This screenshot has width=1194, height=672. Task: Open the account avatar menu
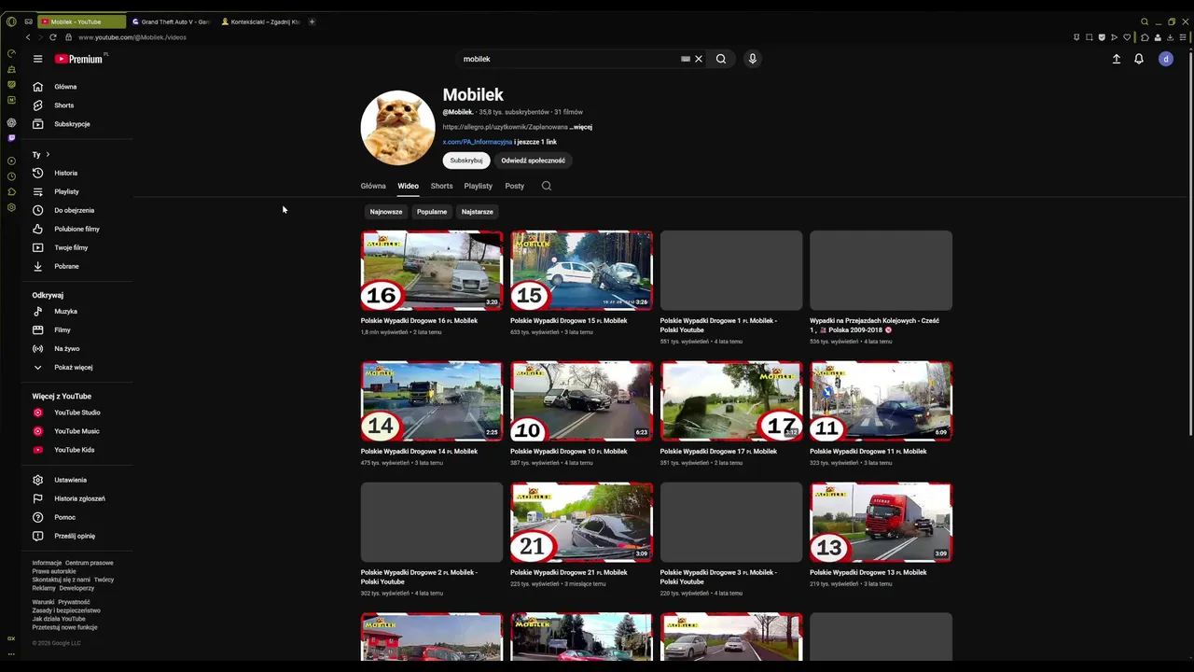coord(1166,59)
